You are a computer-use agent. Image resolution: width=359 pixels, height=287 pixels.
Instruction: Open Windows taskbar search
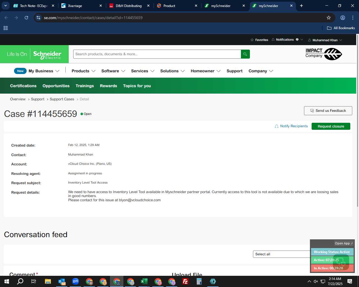[20, 281]
